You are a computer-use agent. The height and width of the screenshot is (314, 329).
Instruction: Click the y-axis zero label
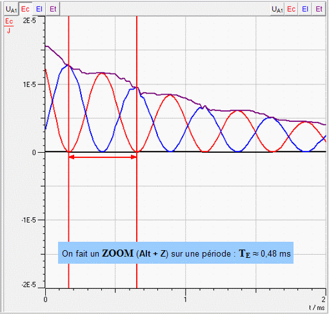34,153
